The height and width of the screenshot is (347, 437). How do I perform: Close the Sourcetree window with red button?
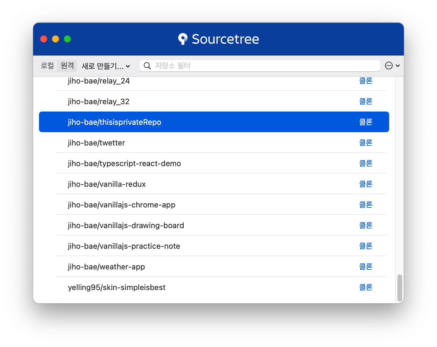pyautogui.click(x=44, y=39)
